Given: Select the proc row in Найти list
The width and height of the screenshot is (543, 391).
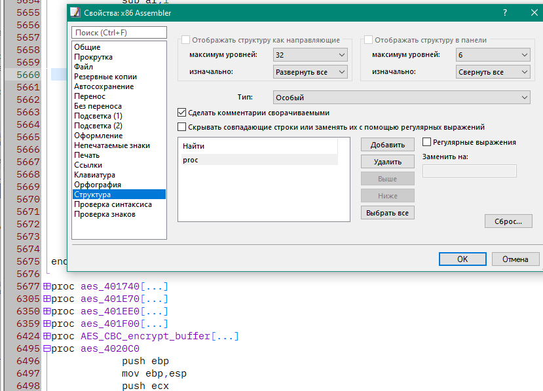Looking at the screenshot, I should click(x=259, y=160).
